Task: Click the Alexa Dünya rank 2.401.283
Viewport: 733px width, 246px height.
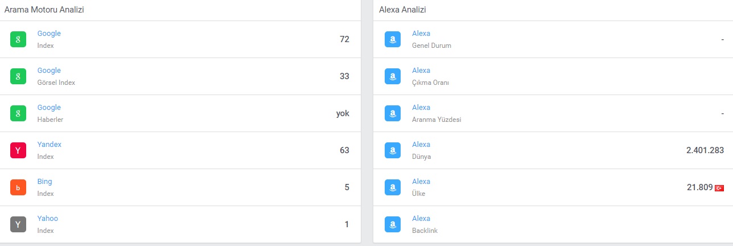Action: tap(705, 150)
